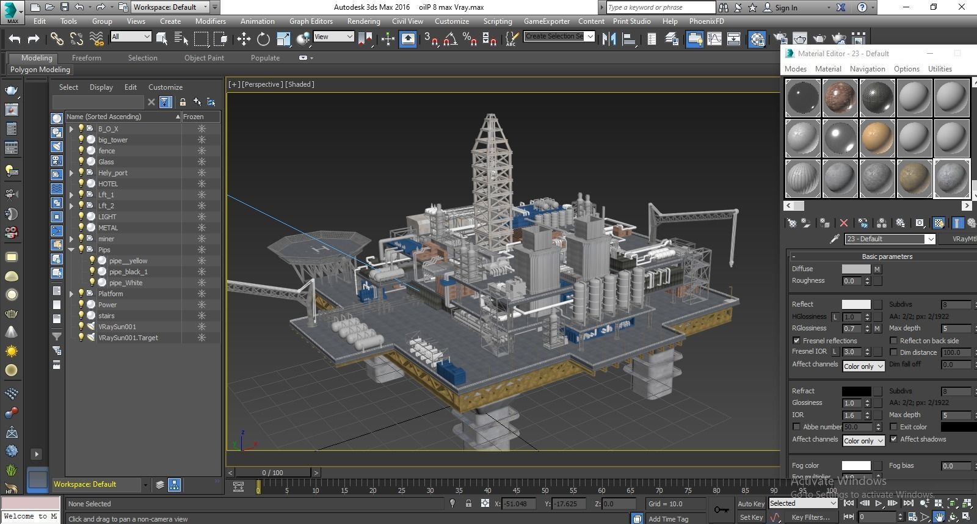Click Go to Start playback button

pos(848,503)
